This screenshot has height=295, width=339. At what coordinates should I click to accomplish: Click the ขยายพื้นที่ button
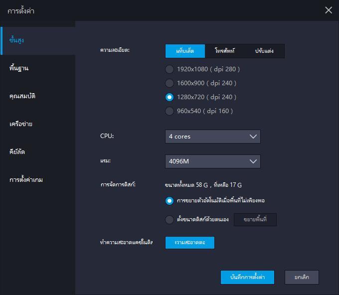[x=255, y=220]
